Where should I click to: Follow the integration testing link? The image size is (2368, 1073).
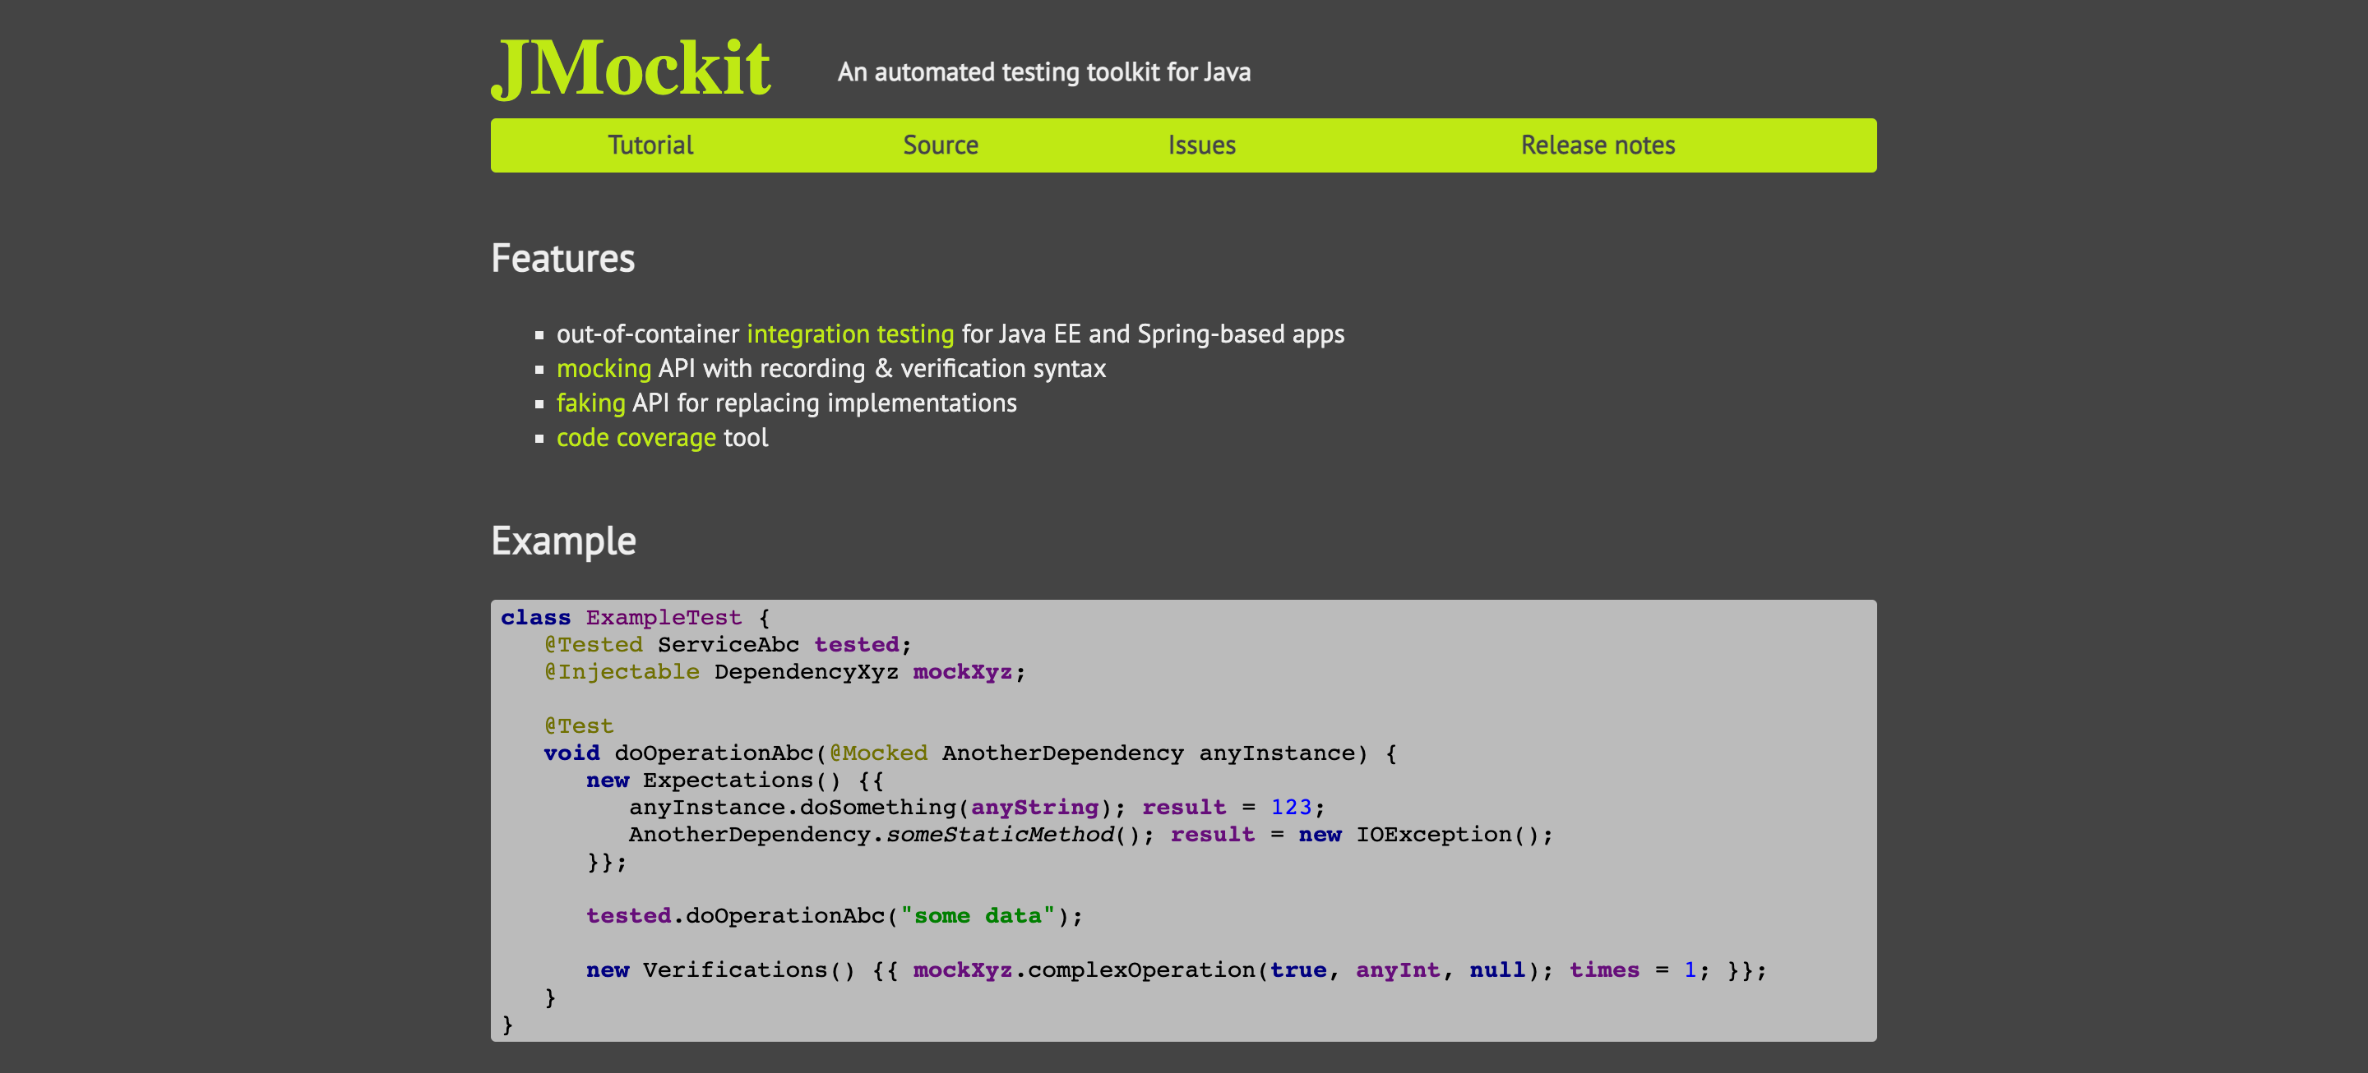pyautogui.click(x=850, y=334)
